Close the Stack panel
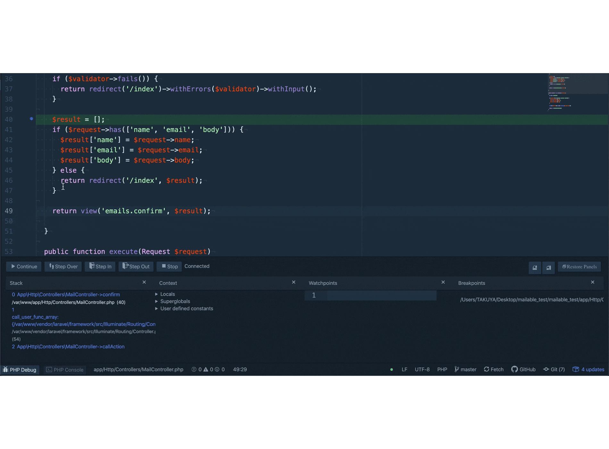609x449 pixels. 144,282
